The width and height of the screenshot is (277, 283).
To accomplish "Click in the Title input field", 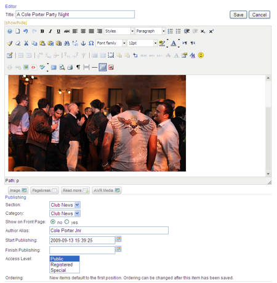I will tap(75, 15).
